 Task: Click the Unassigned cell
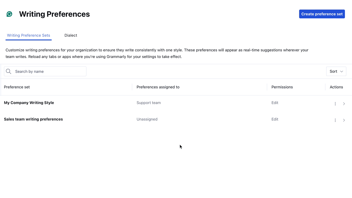click(147, 119)
